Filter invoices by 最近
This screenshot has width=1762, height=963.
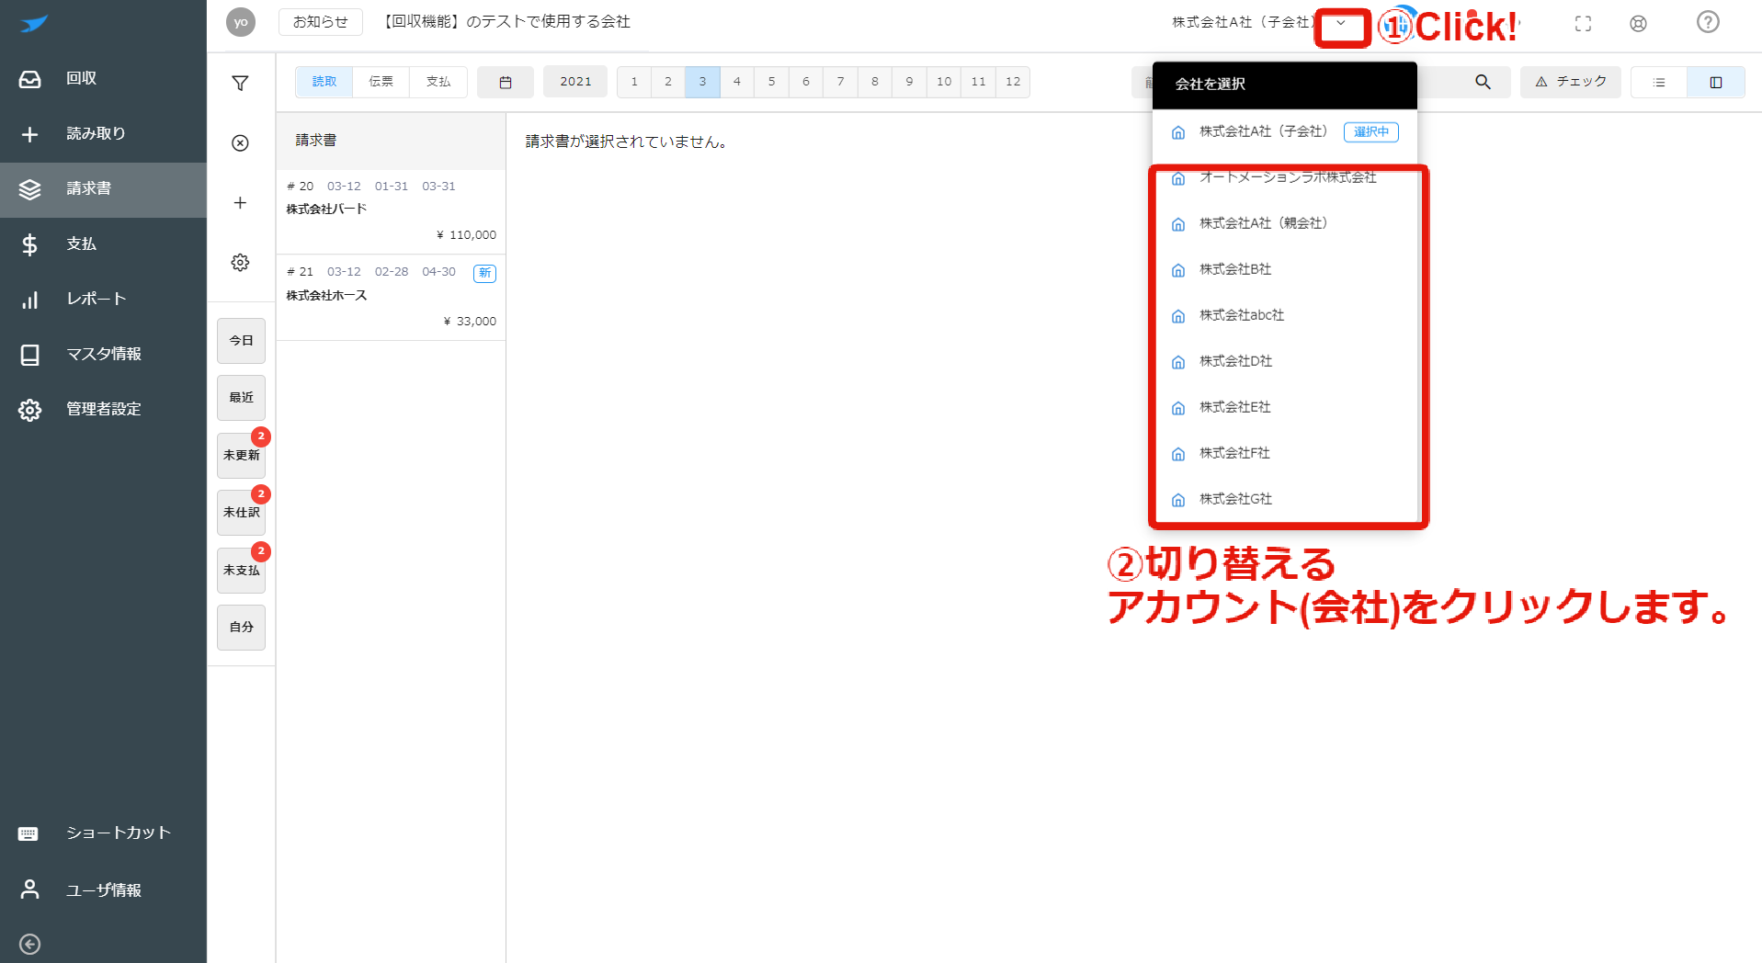tap(241, 398)
